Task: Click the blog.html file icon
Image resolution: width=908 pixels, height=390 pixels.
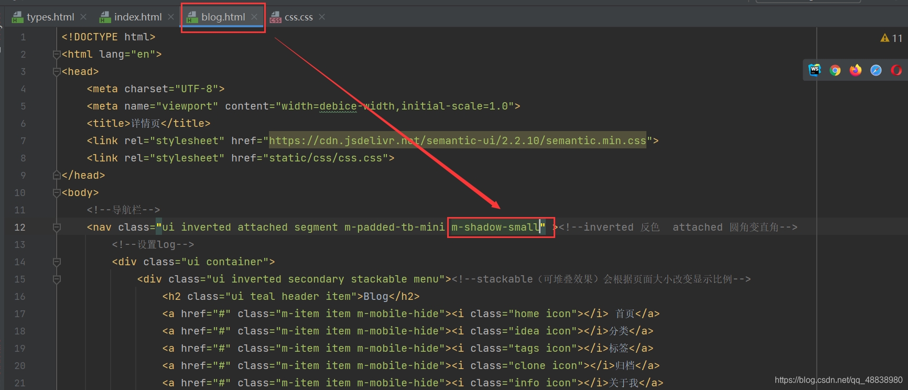Action: 192,18
